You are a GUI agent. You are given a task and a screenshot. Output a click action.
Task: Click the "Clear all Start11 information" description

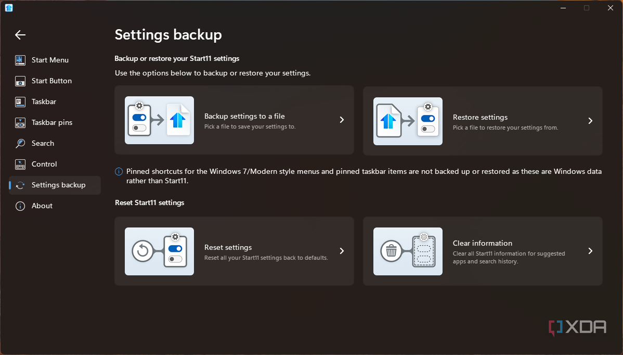pyautogui.click(x=509, y=258)
